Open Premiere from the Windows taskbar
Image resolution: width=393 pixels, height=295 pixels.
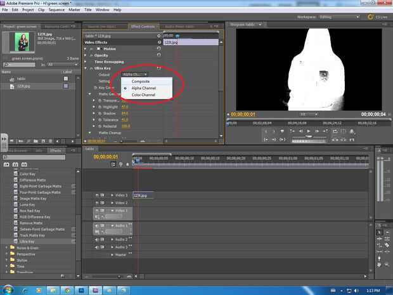pos(96,291)
